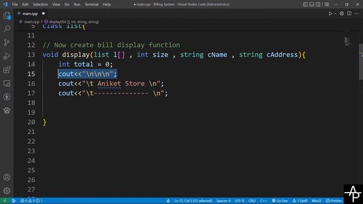The image size is (363, 204).
Task: Open the errors and warnings status item
Action: pyautogui.click(x=31, y=201)
